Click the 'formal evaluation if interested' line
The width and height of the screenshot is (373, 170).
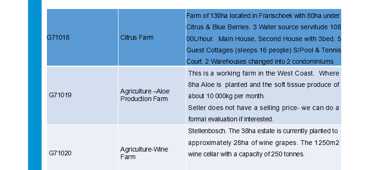click(231, 119)
